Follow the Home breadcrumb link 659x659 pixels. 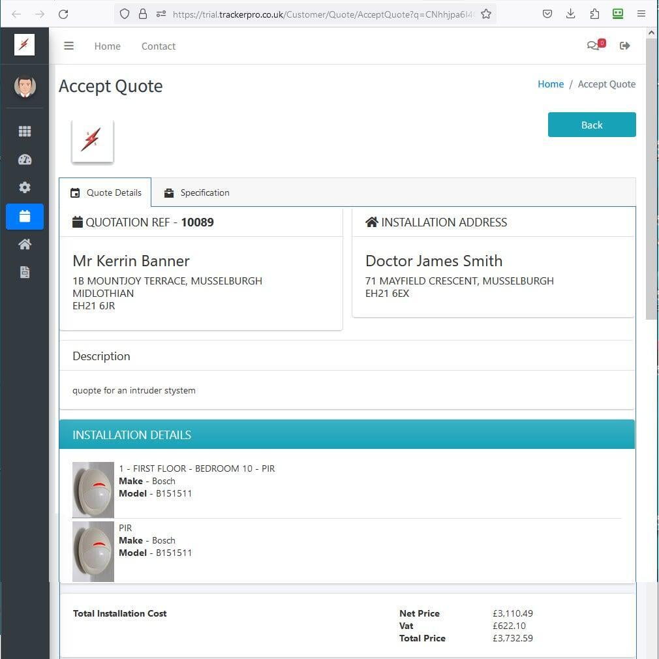click(x=550, y=84)
